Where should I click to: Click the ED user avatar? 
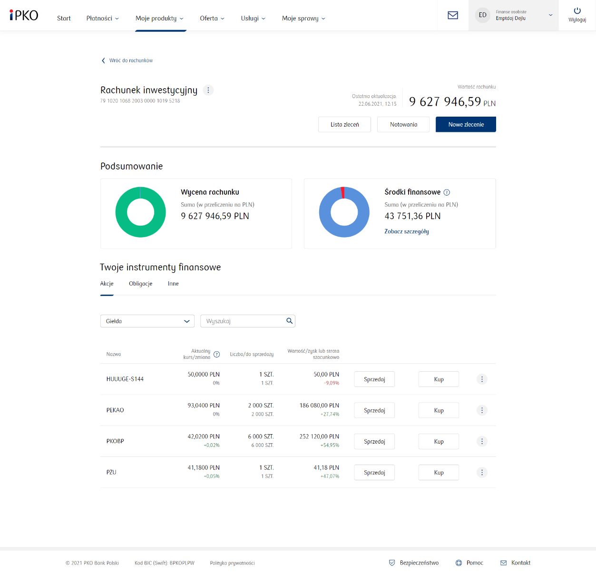click(x=482, y=15)
